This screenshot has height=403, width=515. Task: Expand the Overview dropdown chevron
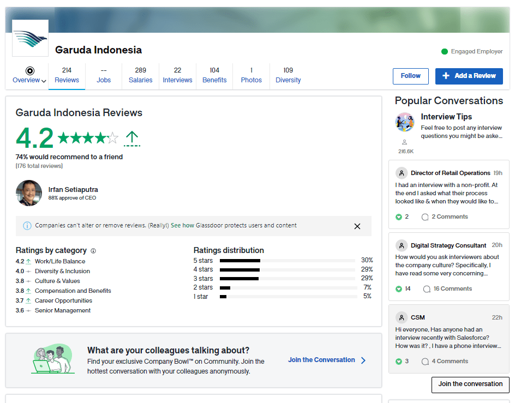tap(44, 81)
